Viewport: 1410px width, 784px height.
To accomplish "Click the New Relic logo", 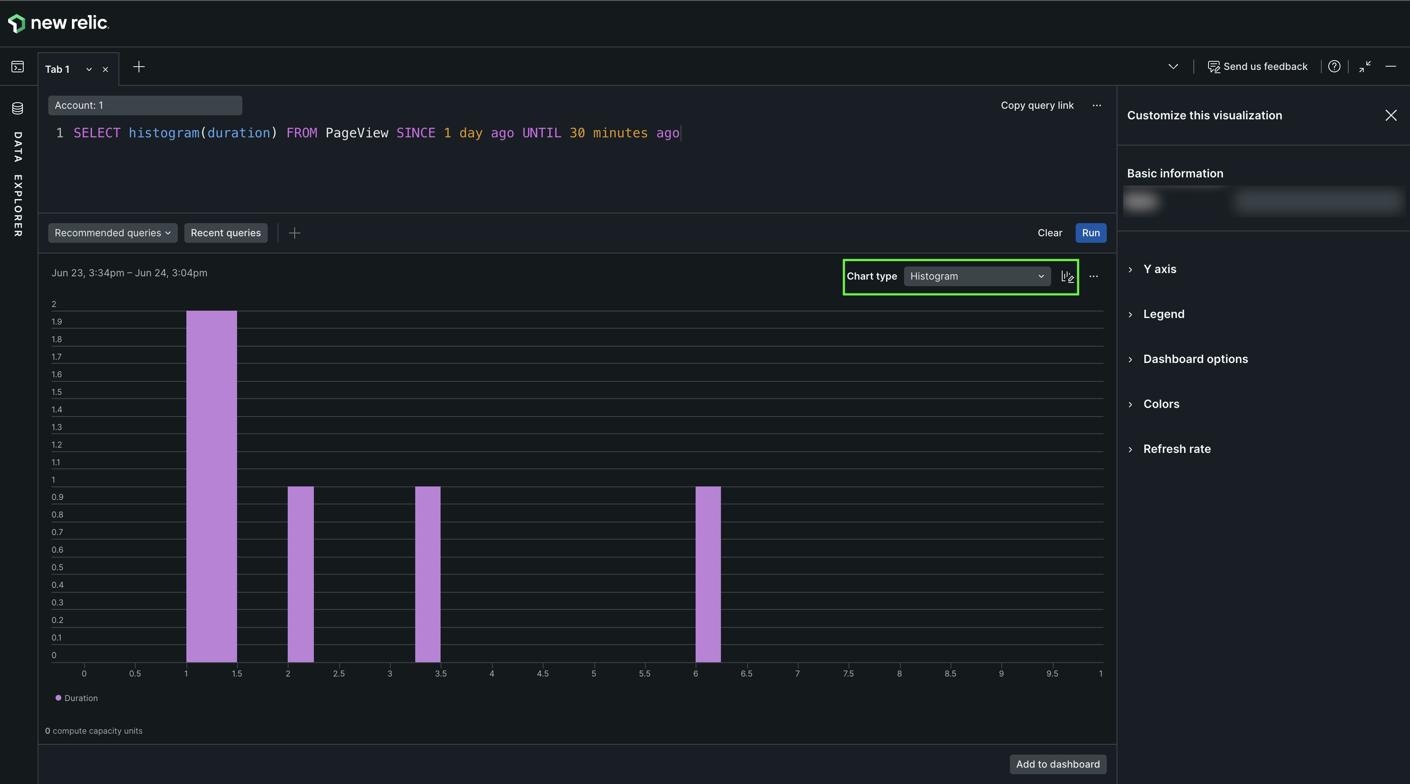I will click(x=58, y=23).
